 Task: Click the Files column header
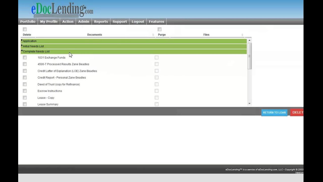206,35
